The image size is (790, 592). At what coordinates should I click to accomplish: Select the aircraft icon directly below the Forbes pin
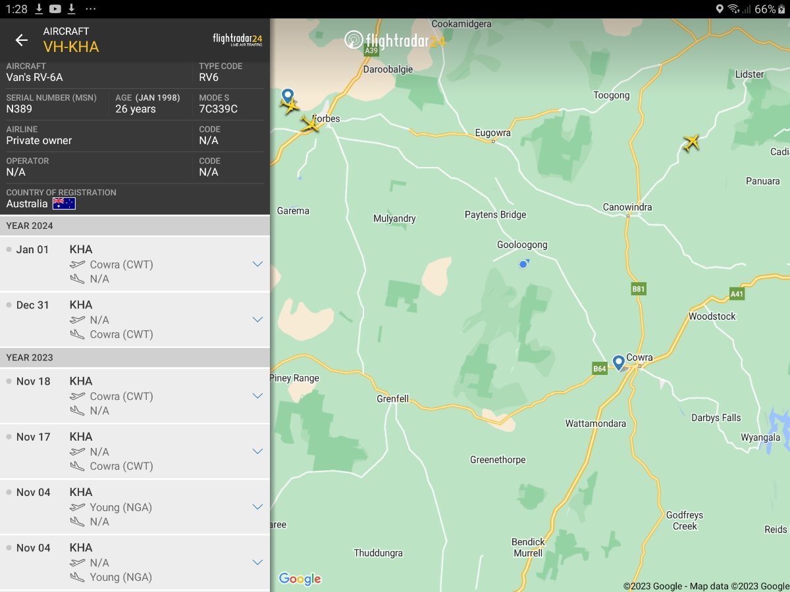(x=290, y=105)
